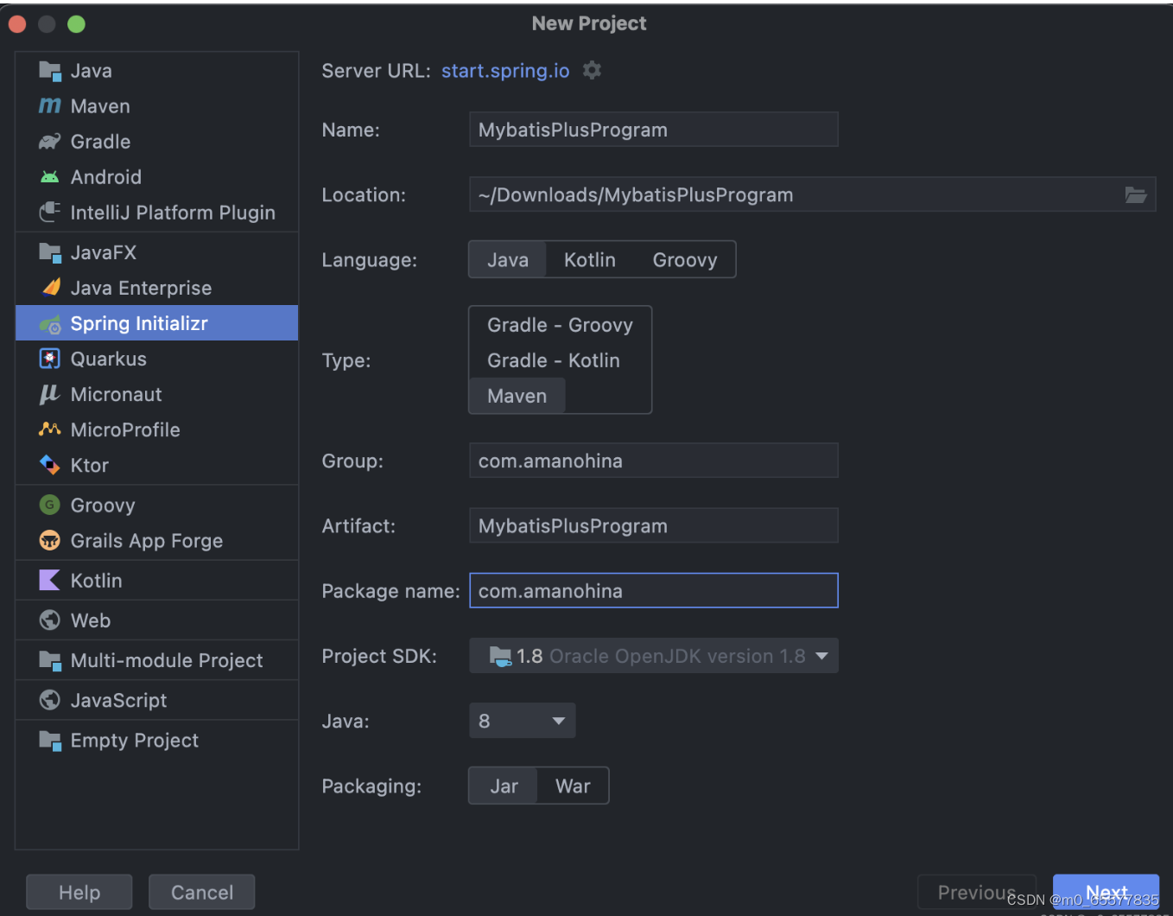
Task: Click the Name input field
Action: click(x=654, y=130)
